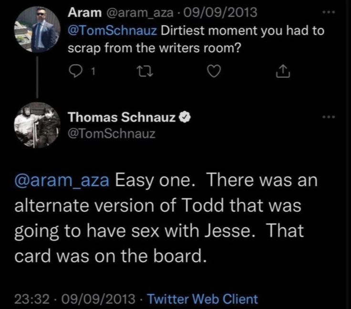
Task: Open more options on Thomas Schnauz's tweet
Action: click(x=328, y=117)
